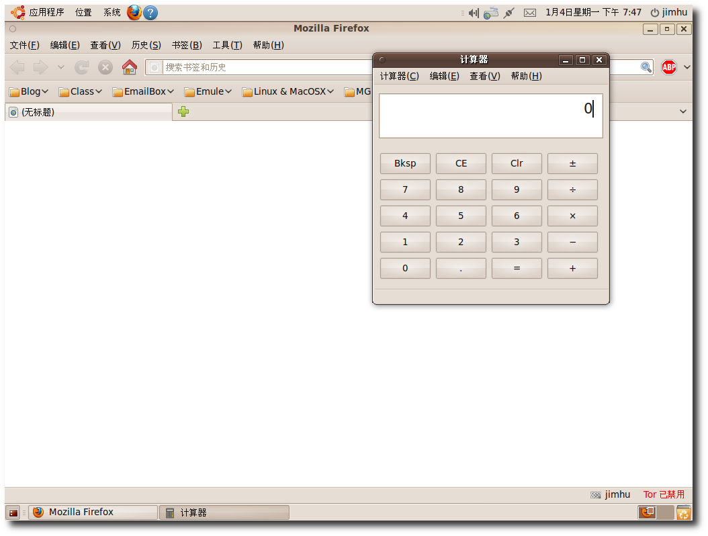
Task: Click the × multiply button
Action: point(572,216)
